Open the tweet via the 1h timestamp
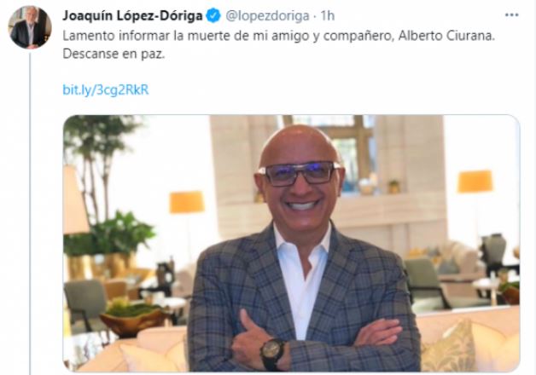The image size is (536, 375). (328, 15)
